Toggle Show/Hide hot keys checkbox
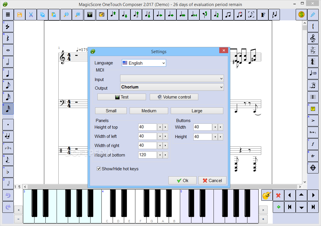The image size is (321, 226). tap(99, 169)
